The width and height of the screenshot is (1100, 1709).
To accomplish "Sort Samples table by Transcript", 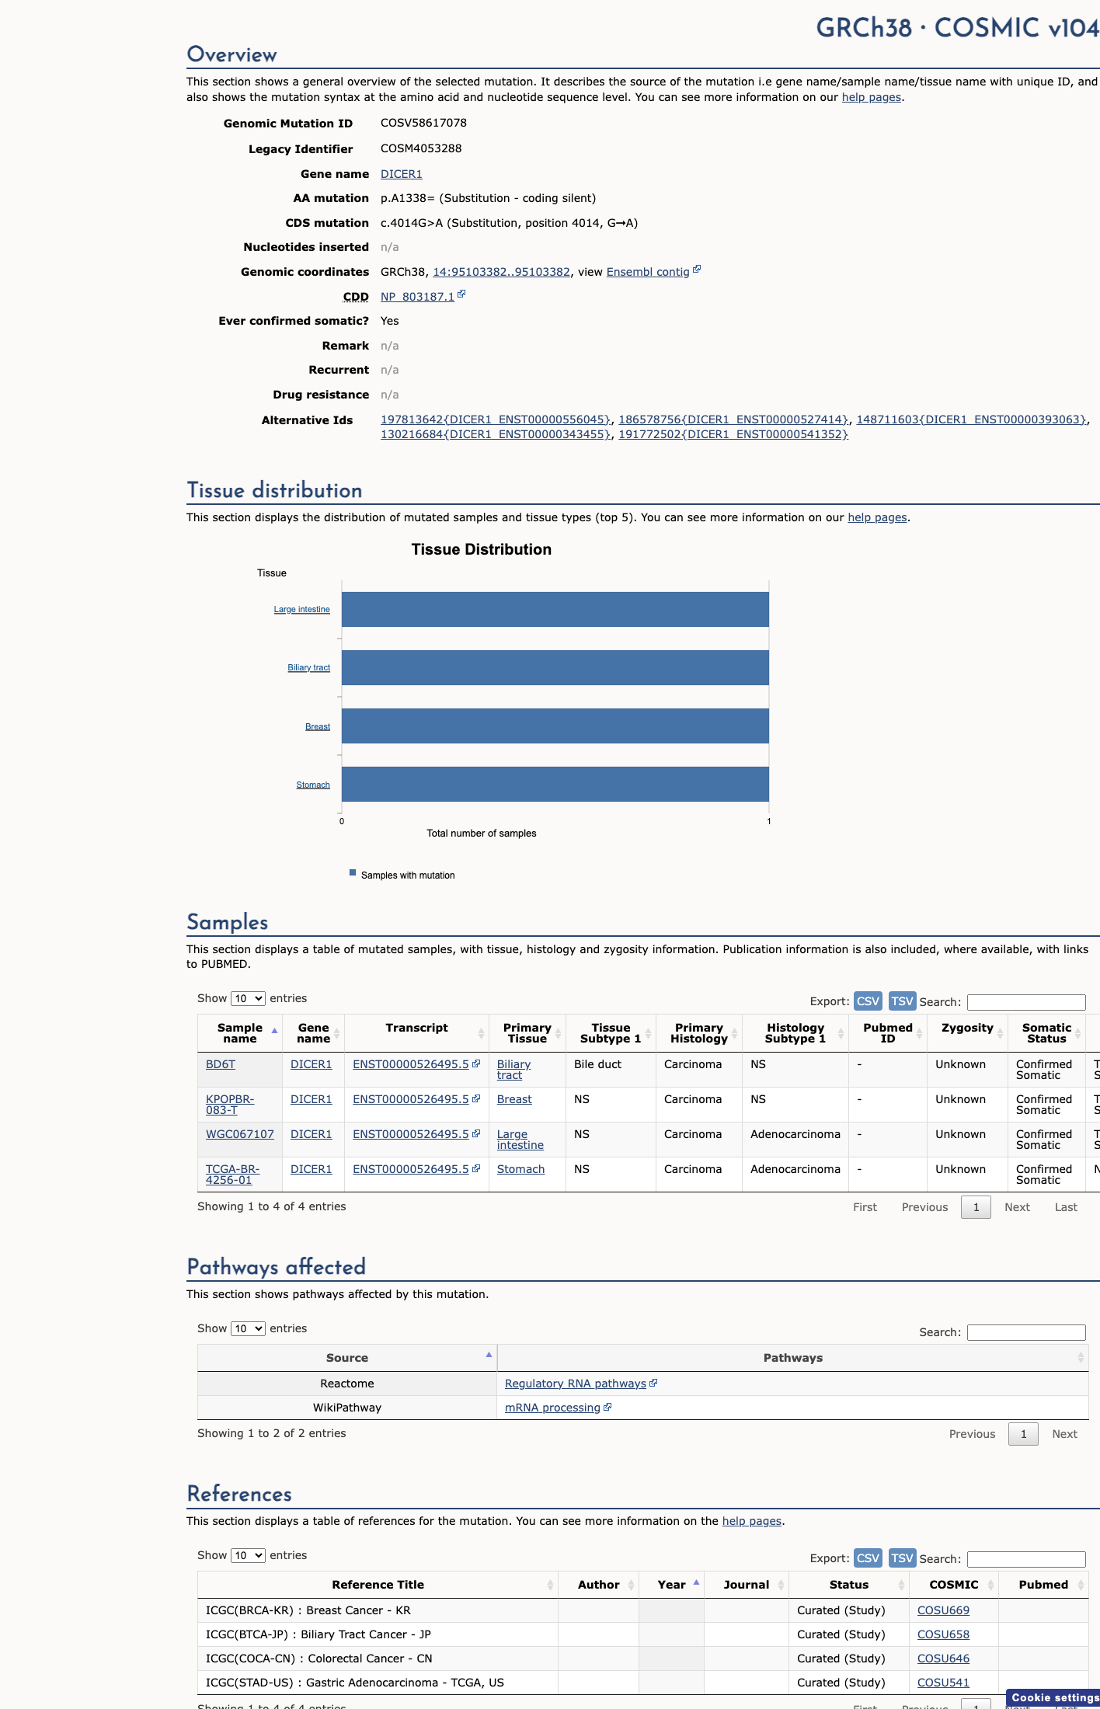I will click(416, 1033).
